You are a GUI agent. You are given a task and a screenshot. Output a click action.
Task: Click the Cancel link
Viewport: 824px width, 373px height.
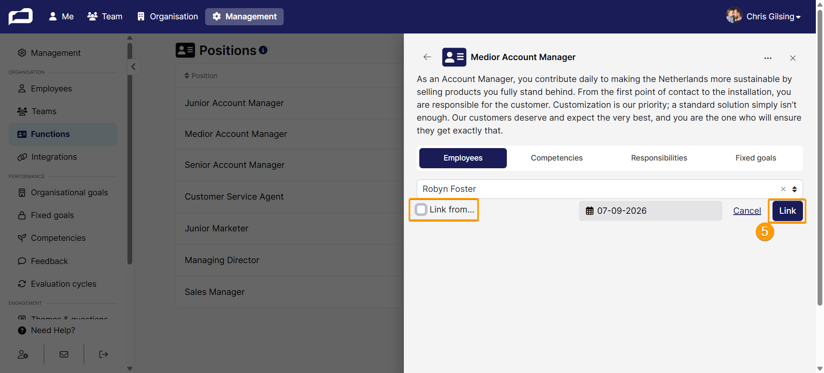point(747,211)
